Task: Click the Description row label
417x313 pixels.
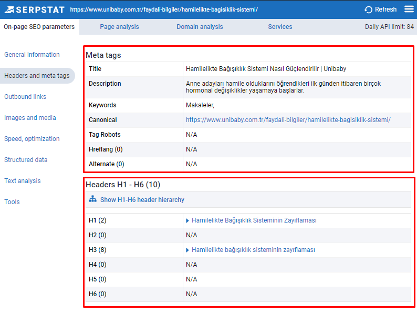Action: (x=105, y=84)
